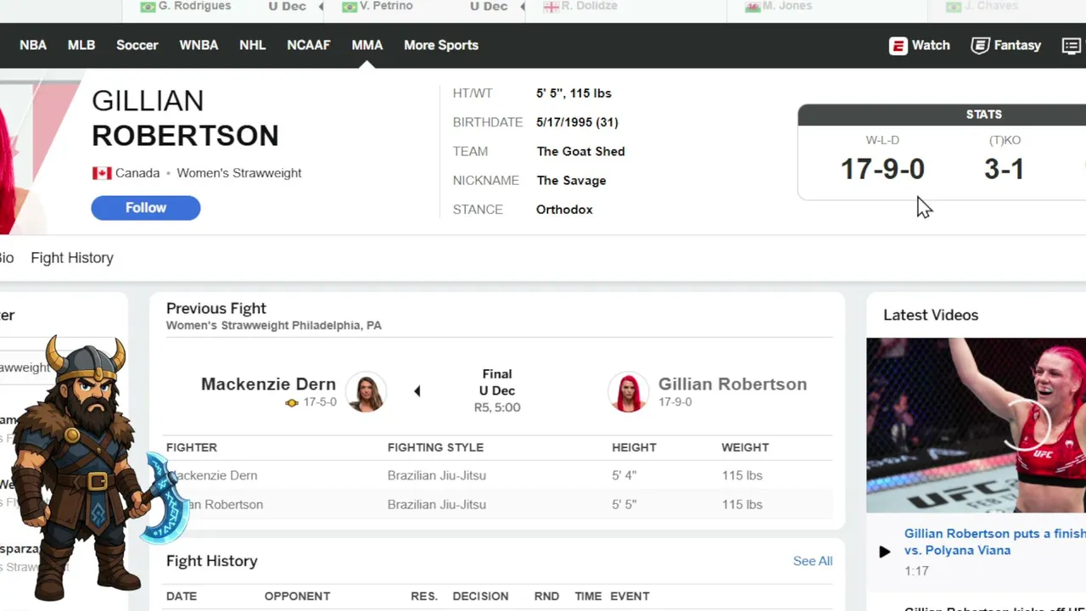This screenshot has width=1086, height=611.
Task: Click the winner arrow beside Mackenzie Dern's photo
Action: pos(417,391)
